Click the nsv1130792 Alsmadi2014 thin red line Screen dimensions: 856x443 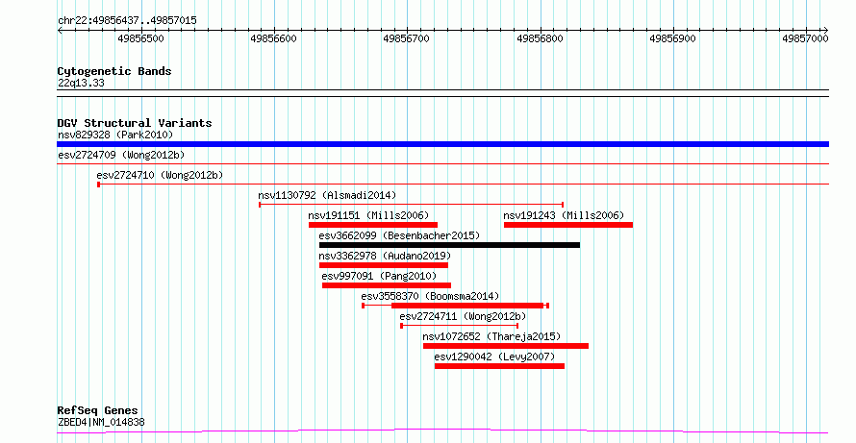[x=411, y=205]
